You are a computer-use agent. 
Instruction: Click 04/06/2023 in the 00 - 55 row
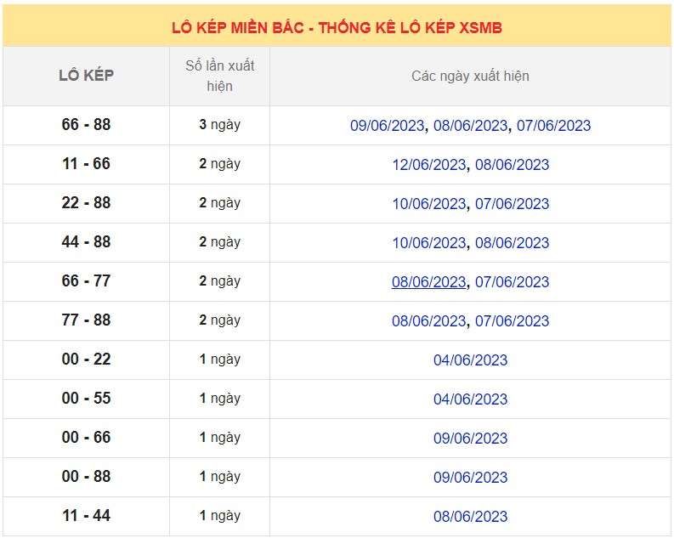coord(470,399)
